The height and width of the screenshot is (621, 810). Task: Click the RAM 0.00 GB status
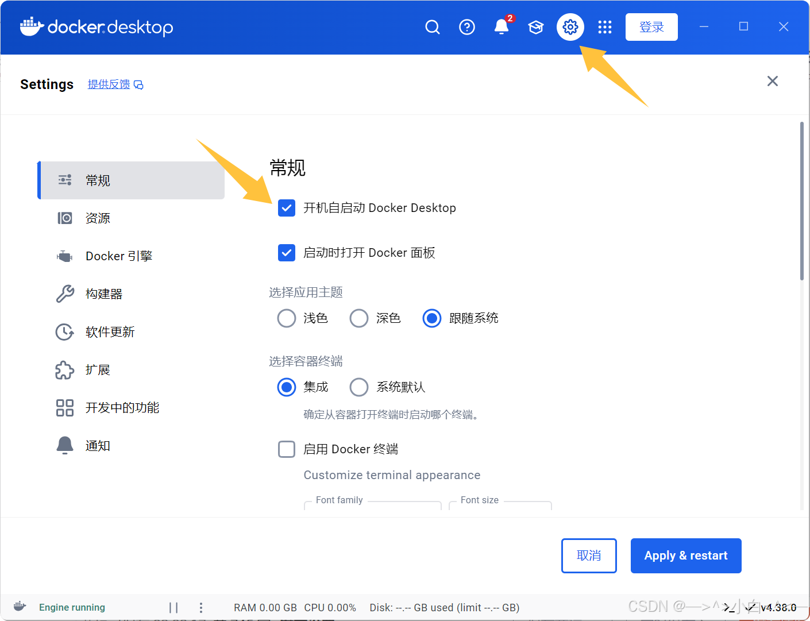point(265,608)
